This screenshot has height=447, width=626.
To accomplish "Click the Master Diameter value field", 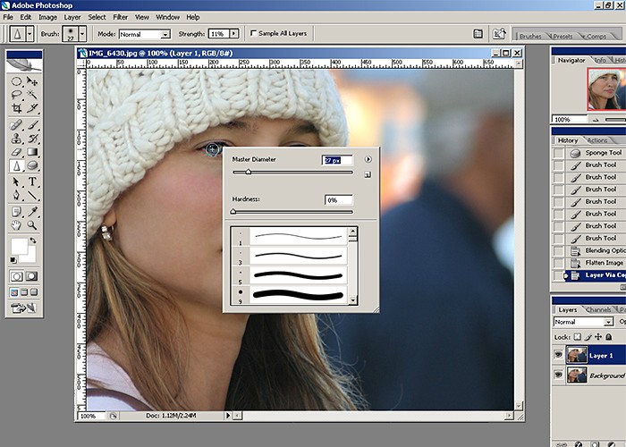I will coord(337,160).
